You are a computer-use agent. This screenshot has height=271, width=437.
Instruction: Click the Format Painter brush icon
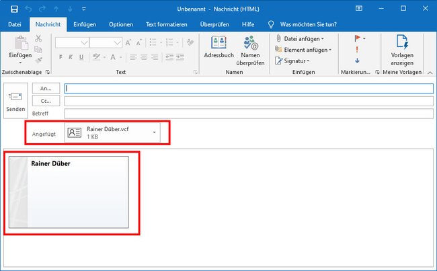(38, 60)
